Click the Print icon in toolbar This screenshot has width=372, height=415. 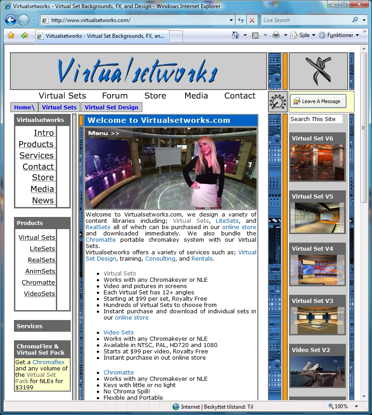[276, 35]
